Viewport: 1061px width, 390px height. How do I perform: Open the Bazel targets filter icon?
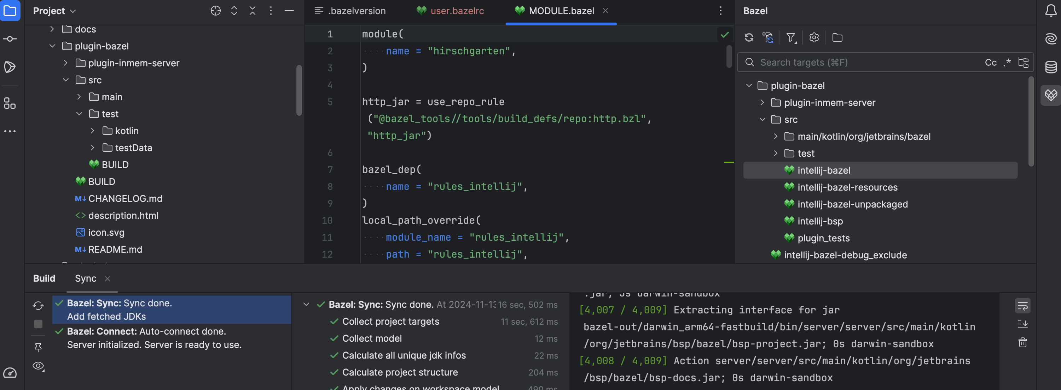coord(790,38)
